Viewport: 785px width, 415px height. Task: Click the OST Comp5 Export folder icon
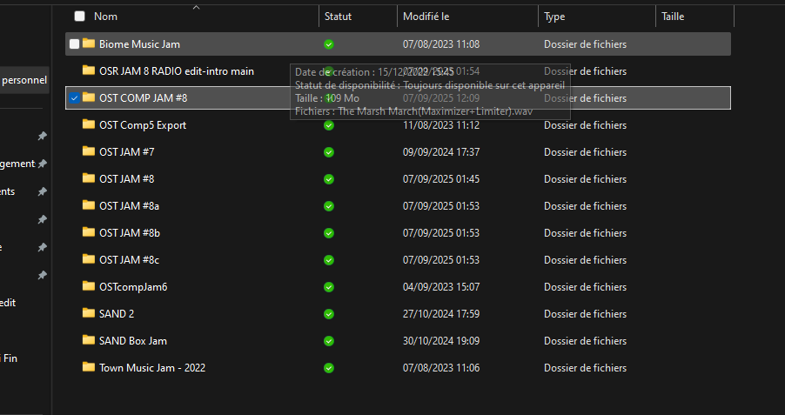click(88, 124)
